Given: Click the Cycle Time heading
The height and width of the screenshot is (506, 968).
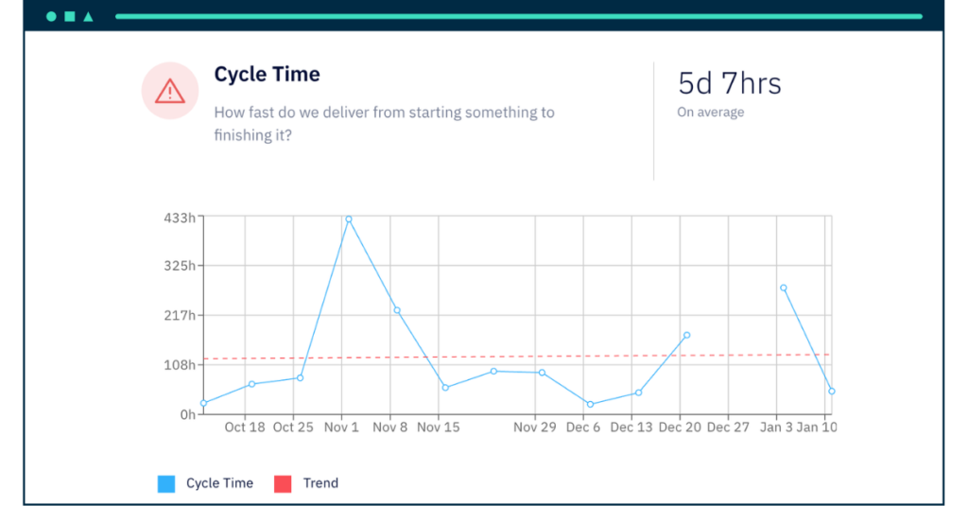Looking at the screenshot, I should [268, 74].
